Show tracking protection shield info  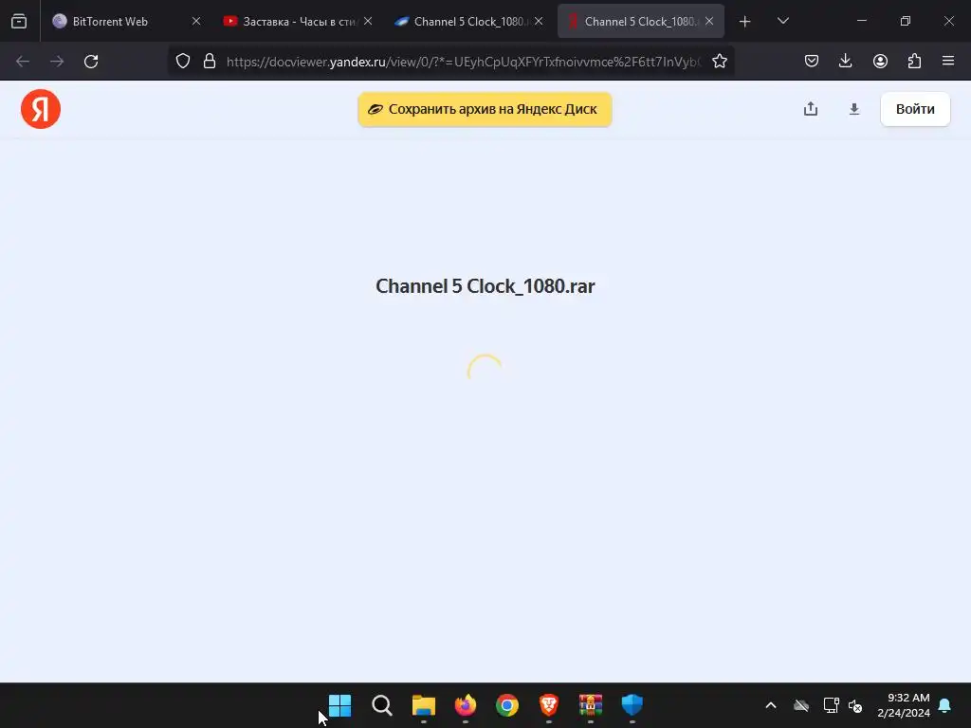183,61
